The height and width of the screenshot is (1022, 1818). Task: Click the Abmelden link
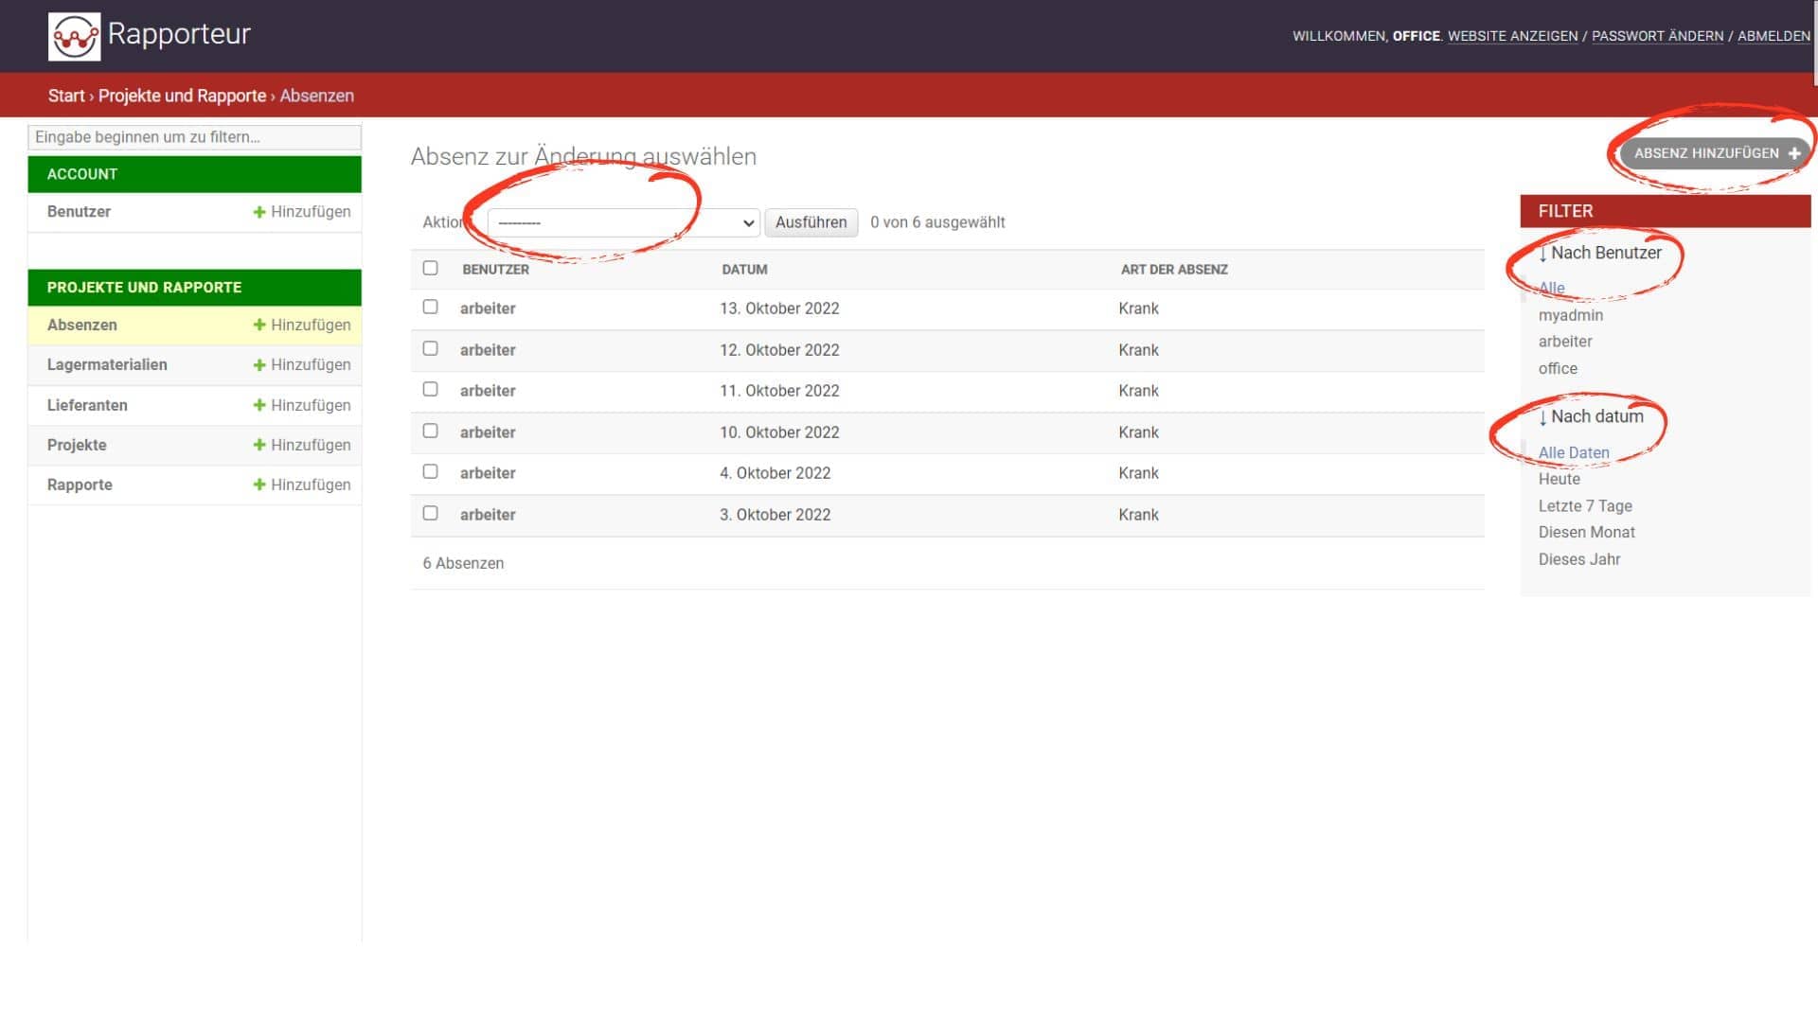(1773, 36)
